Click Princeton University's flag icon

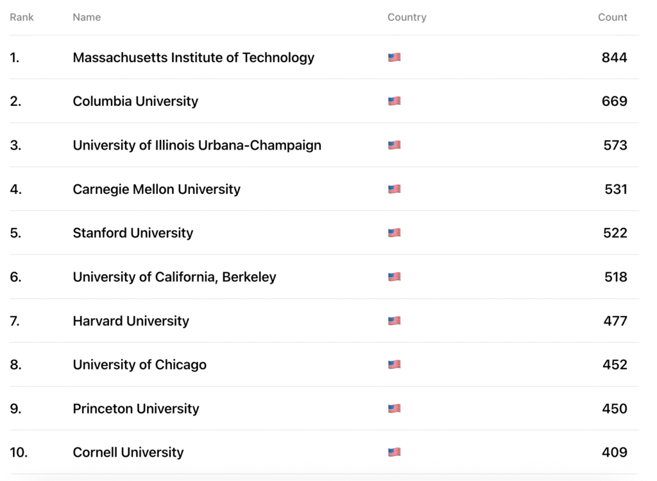(394, 408)
